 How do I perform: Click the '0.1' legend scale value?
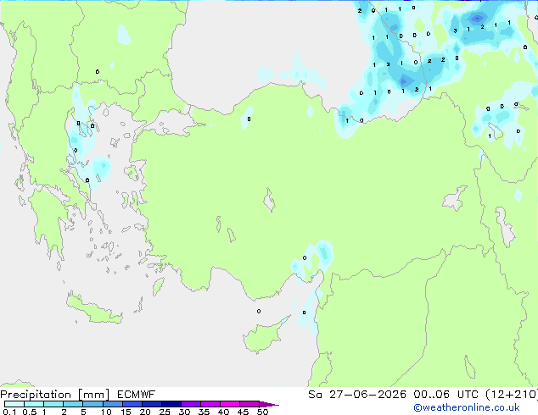(x=9, y=412)
